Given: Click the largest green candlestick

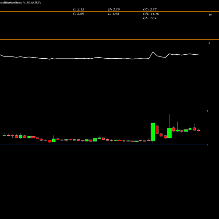Looking at the screenshot, I should click(x=153, y=132).
